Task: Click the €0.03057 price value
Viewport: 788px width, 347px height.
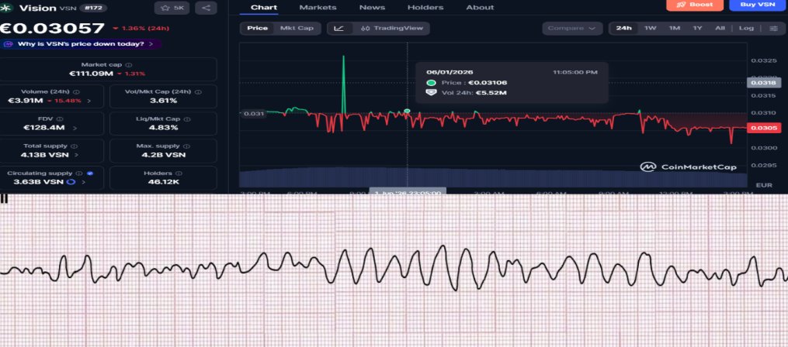Action: [52, 29]
